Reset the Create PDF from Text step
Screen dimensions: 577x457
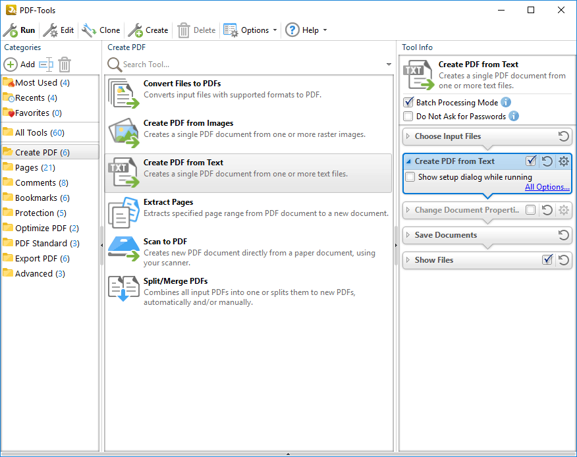coord(547,161)
